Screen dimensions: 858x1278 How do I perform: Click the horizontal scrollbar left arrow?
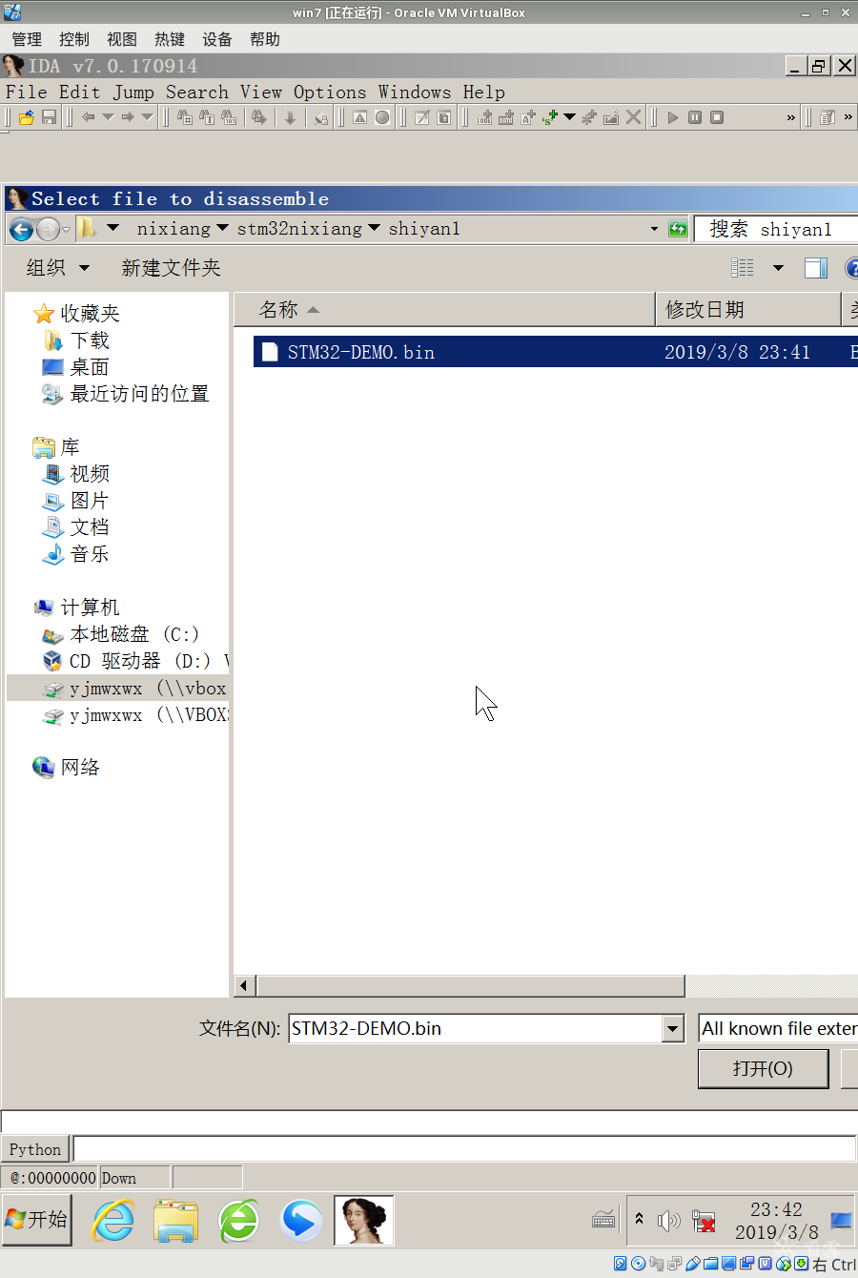(x=245, y=985)
